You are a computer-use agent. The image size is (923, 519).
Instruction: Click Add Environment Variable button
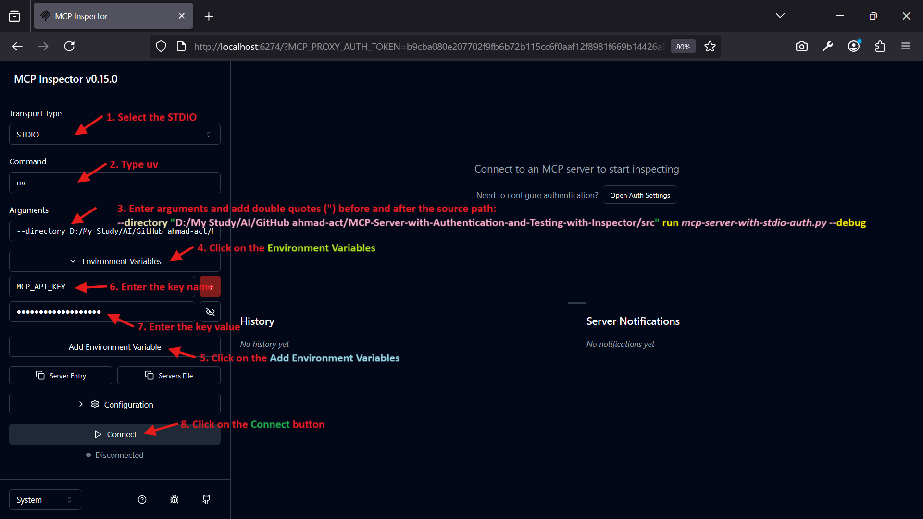pyautogui.click(x=115, y=347)
